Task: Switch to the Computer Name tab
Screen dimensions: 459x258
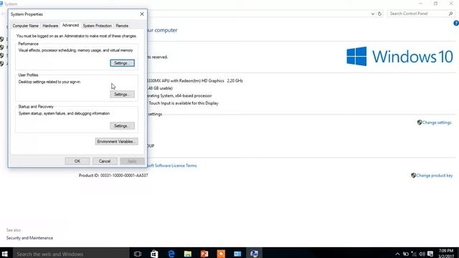Action: (26, 26)
